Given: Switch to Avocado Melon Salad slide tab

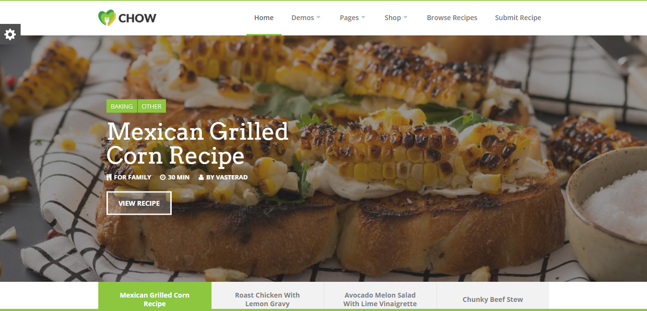Looking at the screenshot, I should [x=380, y=299].
